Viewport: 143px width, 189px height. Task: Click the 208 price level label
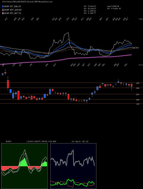(x=138, y=100)
